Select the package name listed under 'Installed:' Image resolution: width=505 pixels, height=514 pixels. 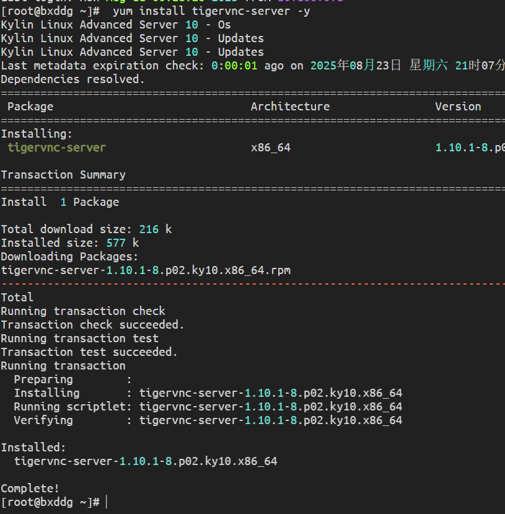pyautogui.click(x=146, y=462)
